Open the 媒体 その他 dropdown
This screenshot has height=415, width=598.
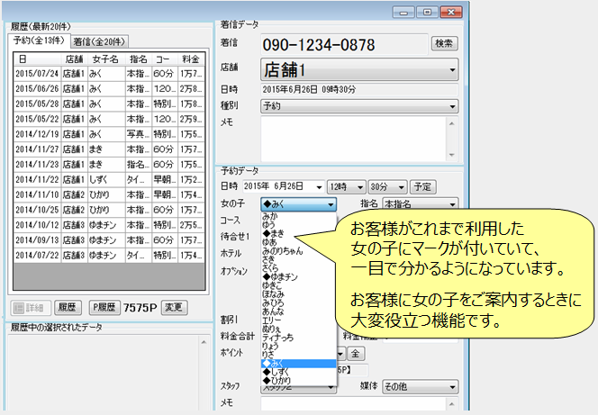pos(419,386)
